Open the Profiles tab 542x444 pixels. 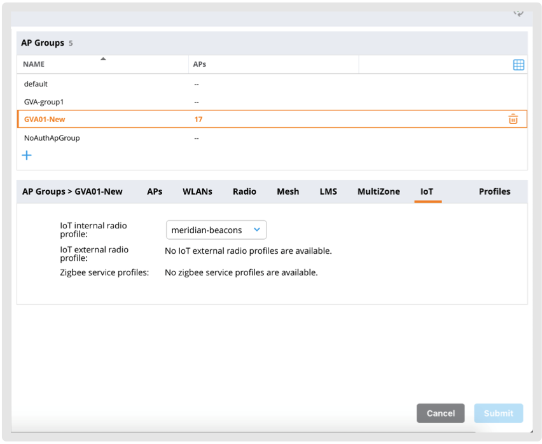click(494, 191)
